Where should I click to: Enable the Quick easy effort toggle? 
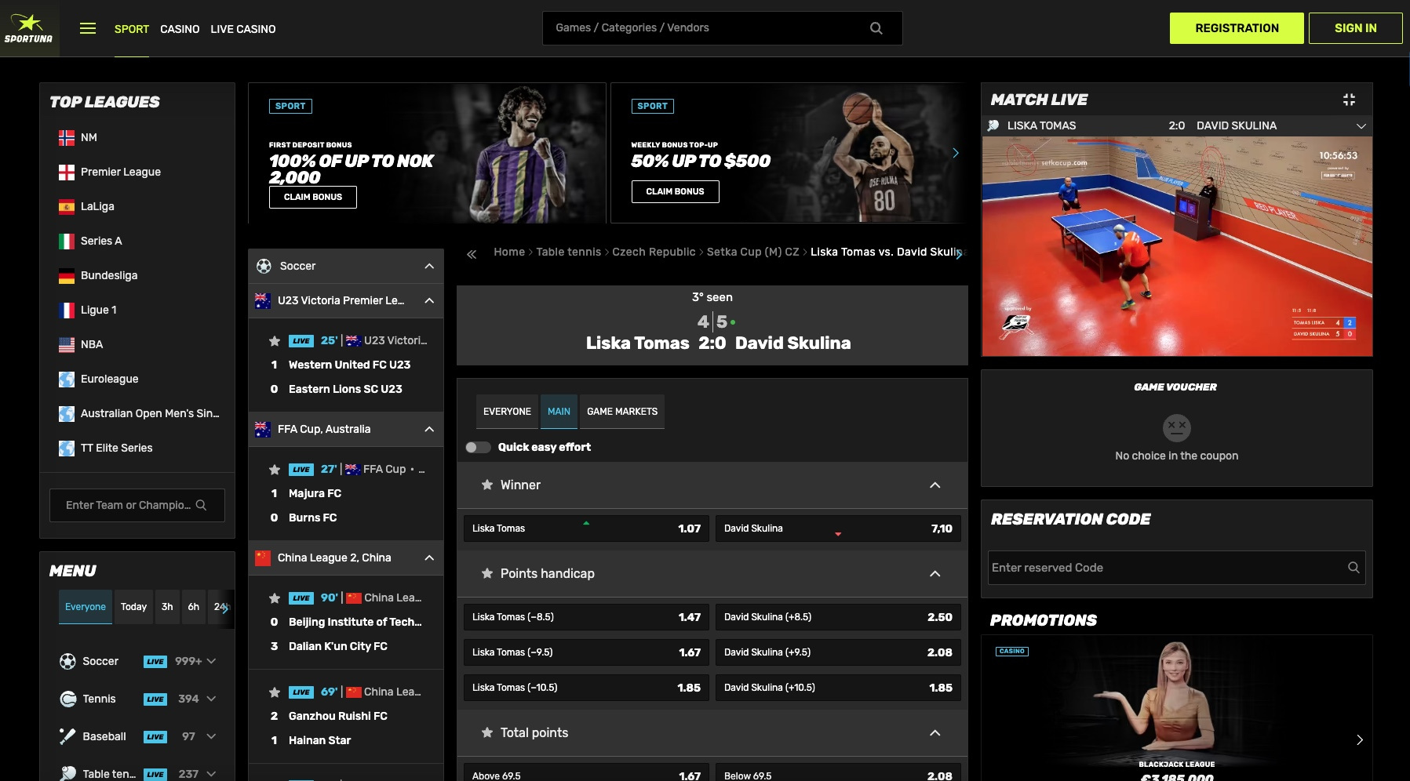pyautogui.click(x=477, y=447)
